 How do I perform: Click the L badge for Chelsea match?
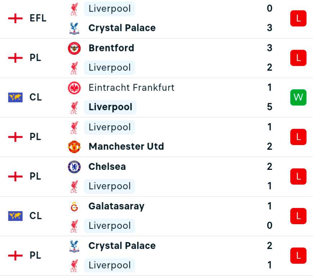298,176
